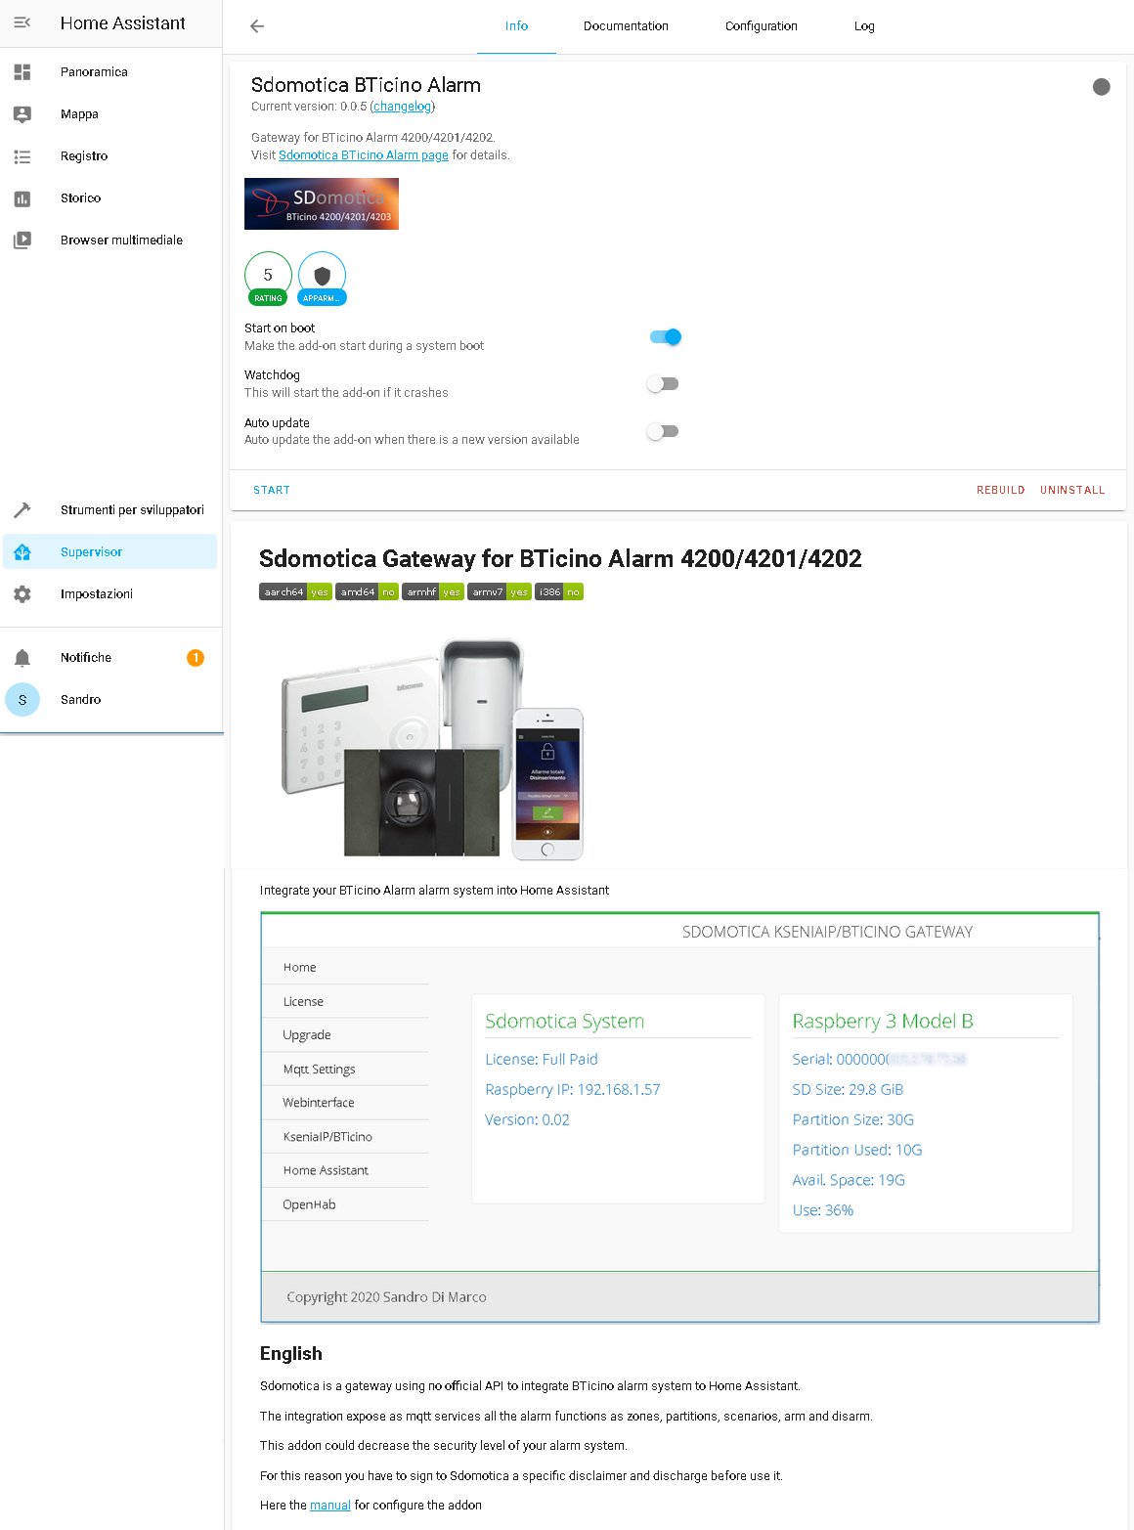Click the Notifiche sidebar label
Viewport: 1134px width, 1530px height.
(86, 658)
